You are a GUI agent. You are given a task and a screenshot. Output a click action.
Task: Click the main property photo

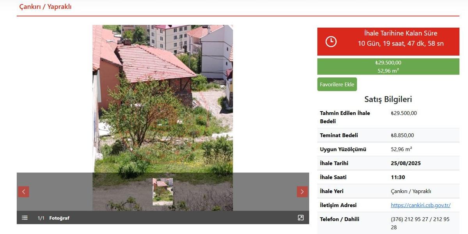163,99
